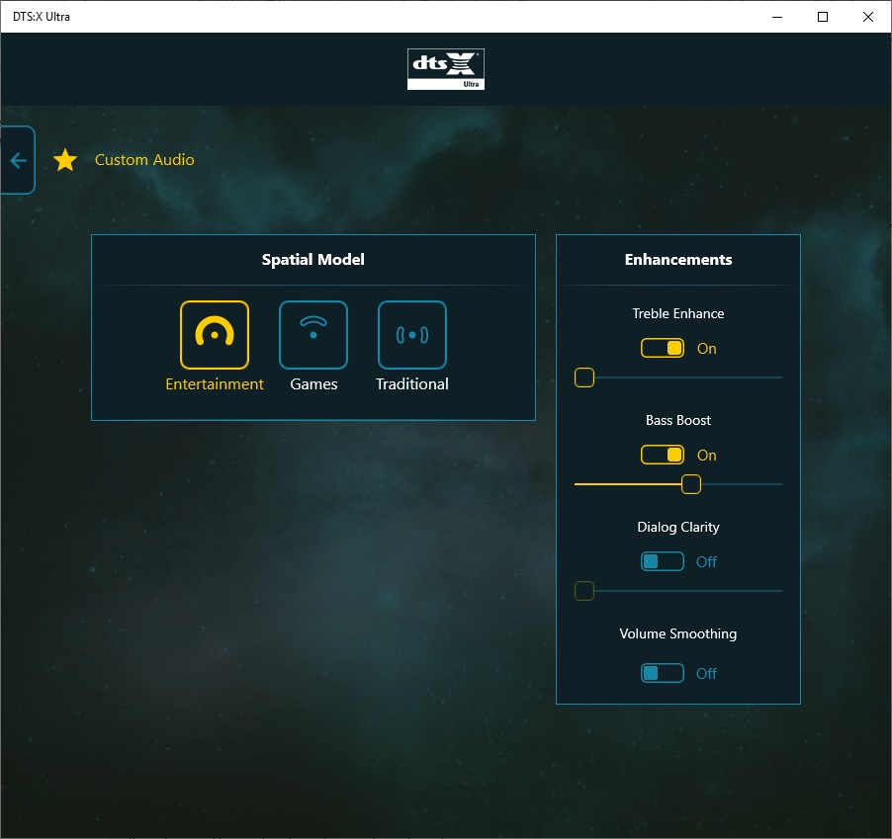The height and width of the screenshot is (839, 892).
Task: Click the headphone icon above Entertainment label
Action: pos(214,335)
